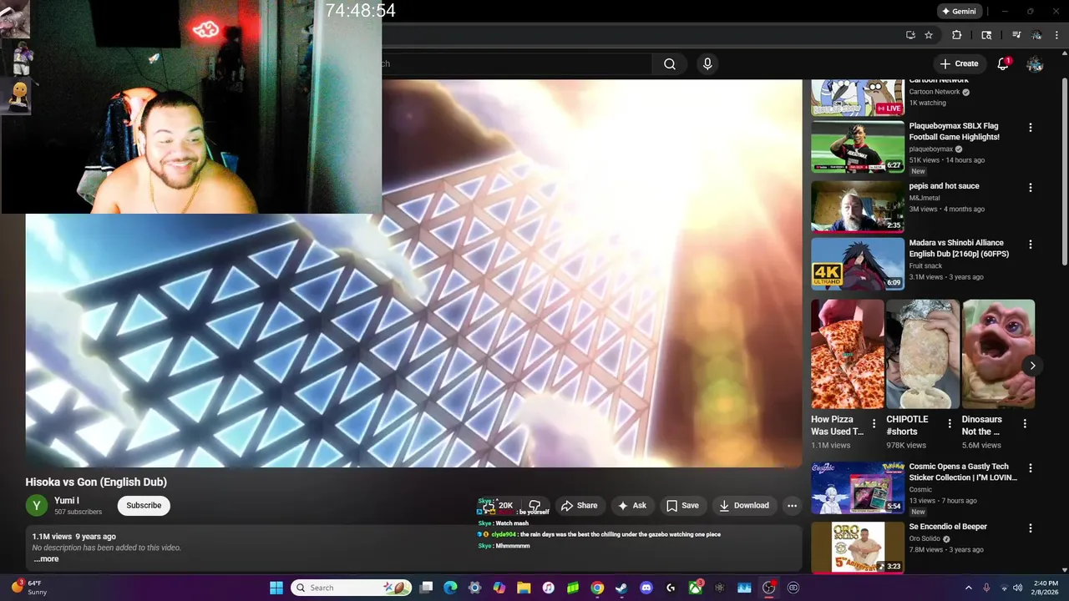Screen dimensions: 1069x601
Task: Open the Dinosaurs short thumbnail
Action: pyautogui.click(x=998, y=354)
